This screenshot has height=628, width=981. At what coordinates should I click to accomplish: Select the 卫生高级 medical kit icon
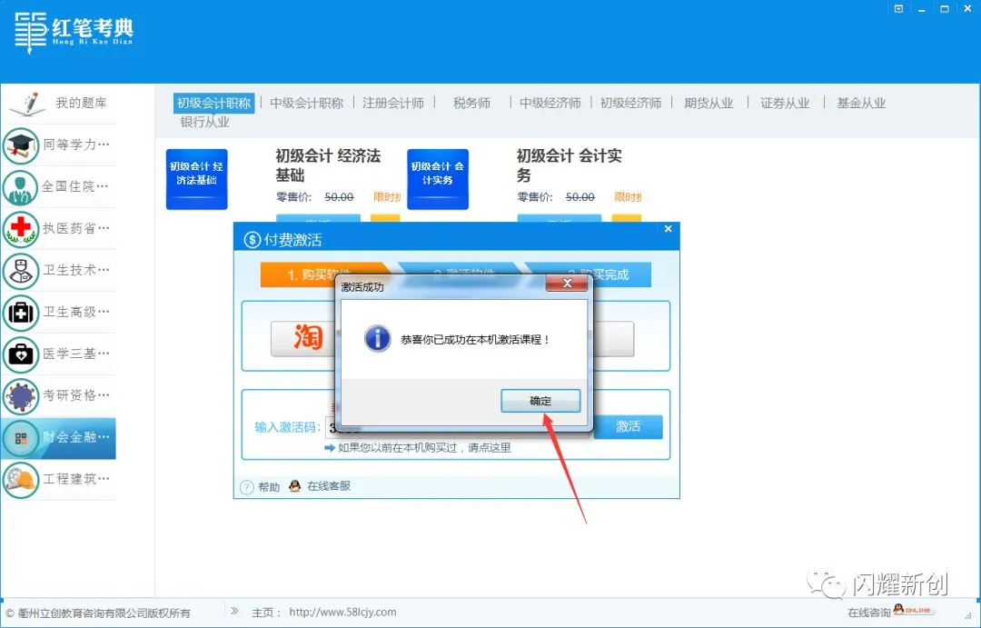point(21,313)
